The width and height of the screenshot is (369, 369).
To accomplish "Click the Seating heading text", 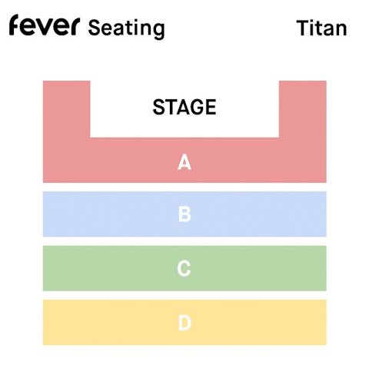I will (x=126, y=28).
